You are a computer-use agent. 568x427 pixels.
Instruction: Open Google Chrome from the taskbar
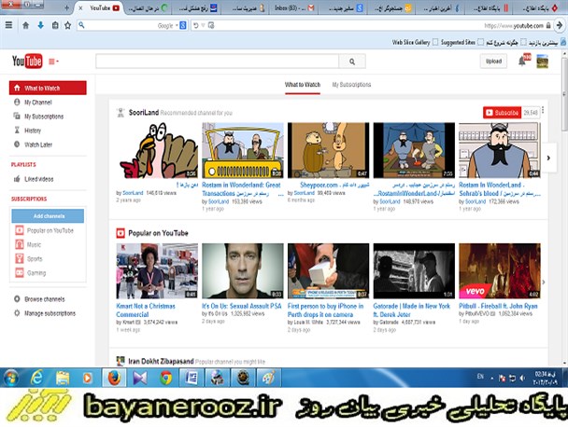(x=166, y=378)
